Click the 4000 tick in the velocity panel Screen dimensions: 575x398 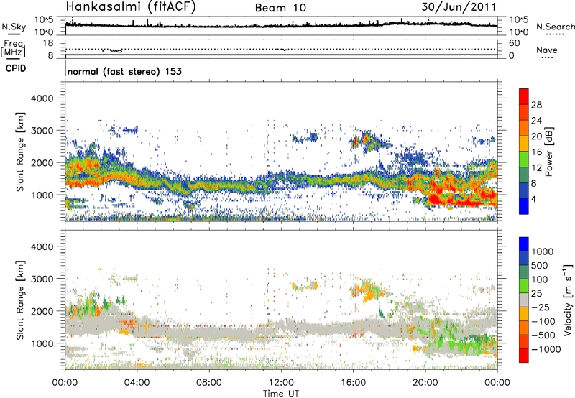[42, 246]
